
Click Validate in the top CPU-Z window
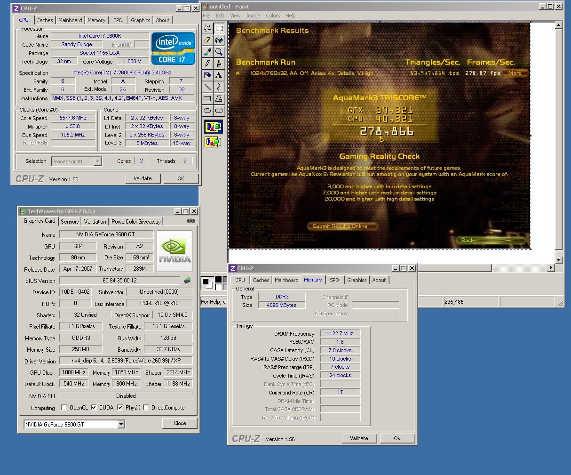point(143,178)
